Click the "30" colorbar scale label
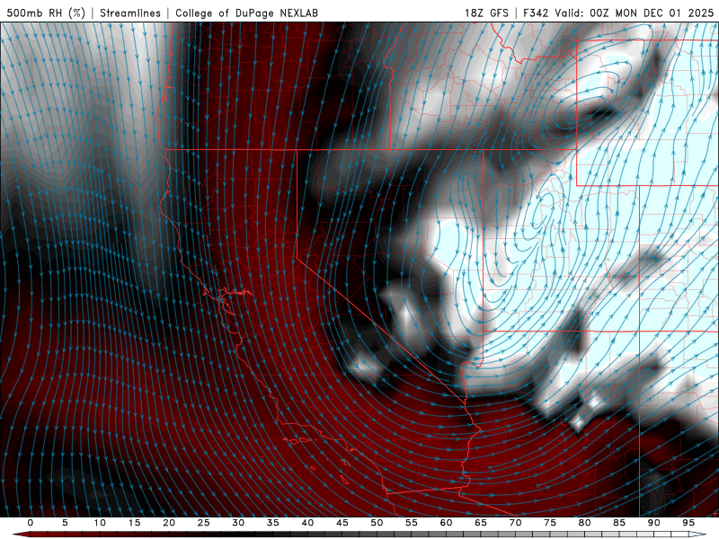Screen dimensions: 719x539 (238, 523)
